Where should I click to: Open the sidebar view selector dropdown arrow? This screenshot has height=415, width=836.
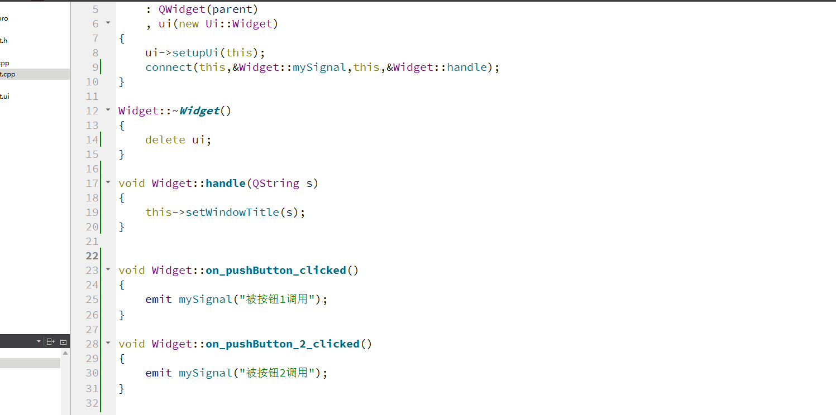[x=39, y=342]
